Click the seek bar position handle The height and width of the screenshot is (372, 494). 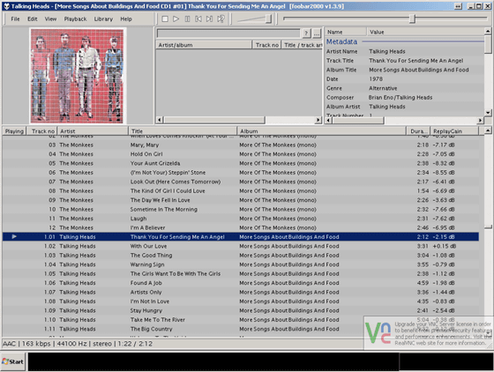413,19
